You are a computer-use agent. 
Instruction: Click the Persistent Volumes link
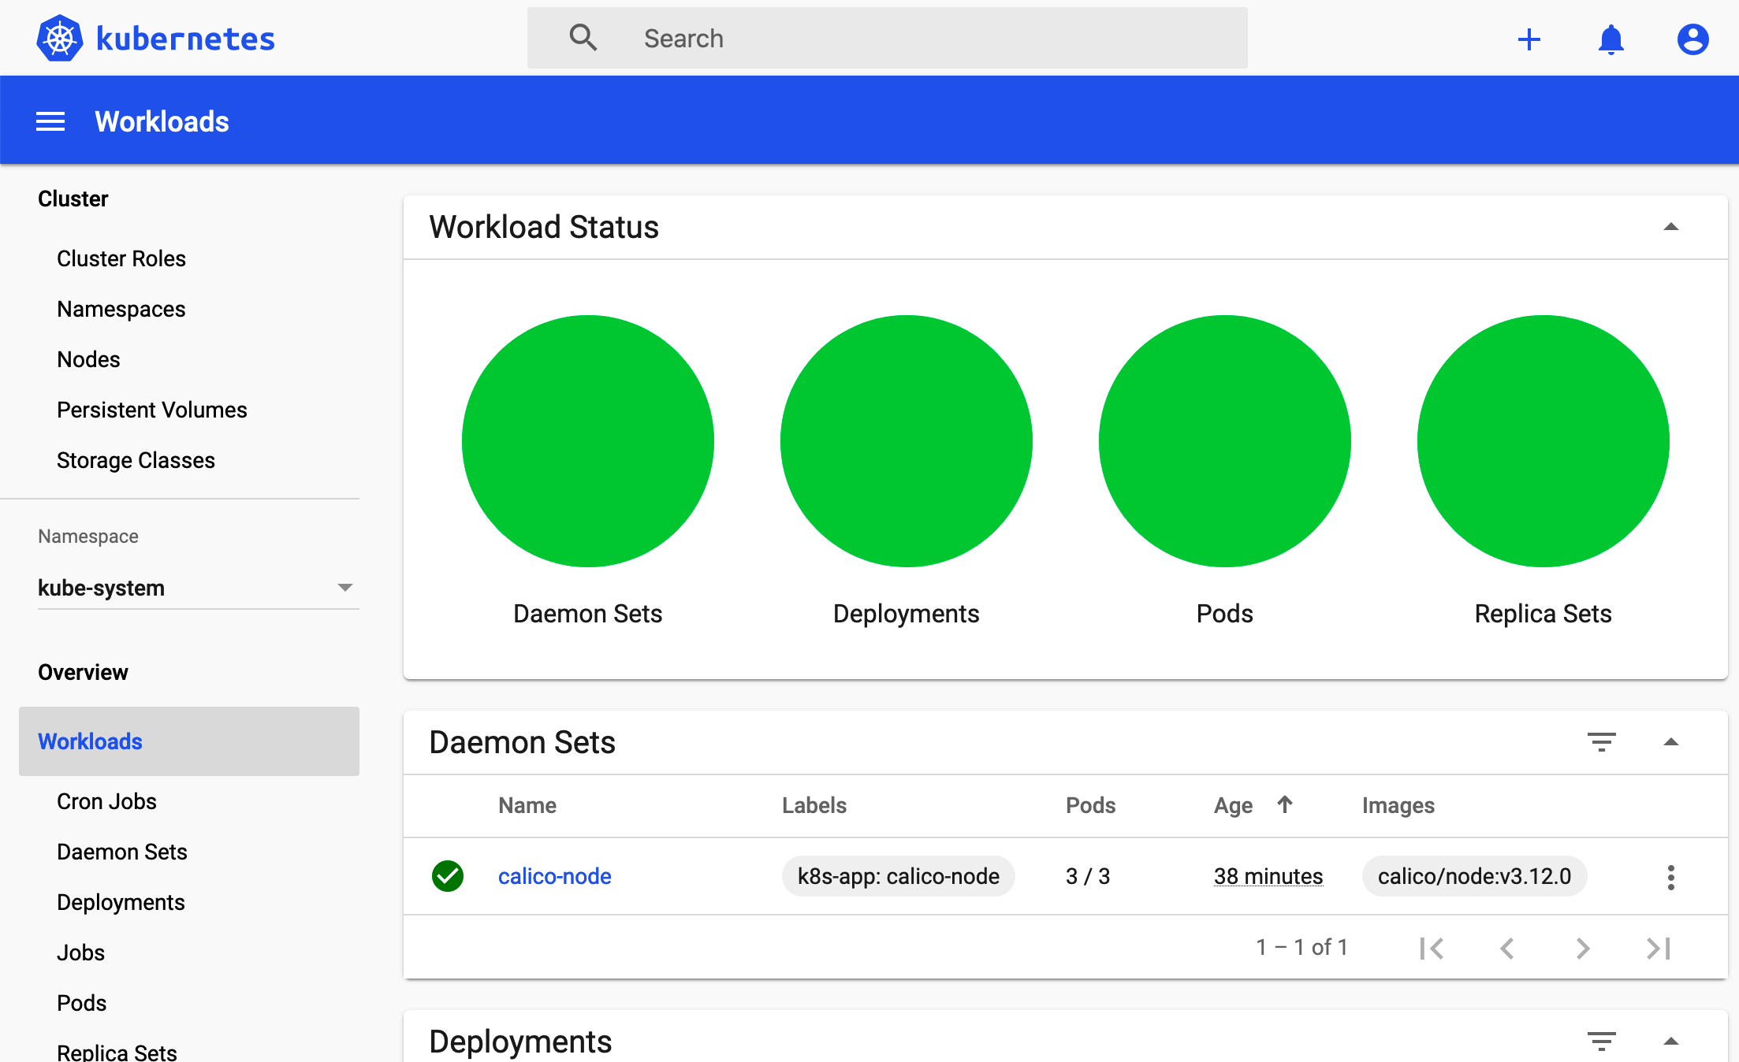pos(153,407)
